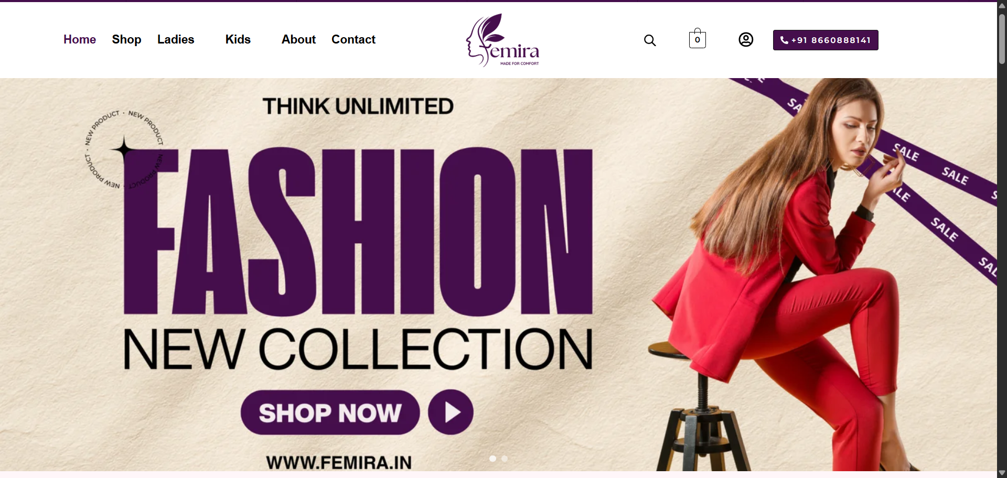Screen dimensions: 1007x478
Task: Click the round play arrow beside Shop Now
Action: (x=451, y=412)
